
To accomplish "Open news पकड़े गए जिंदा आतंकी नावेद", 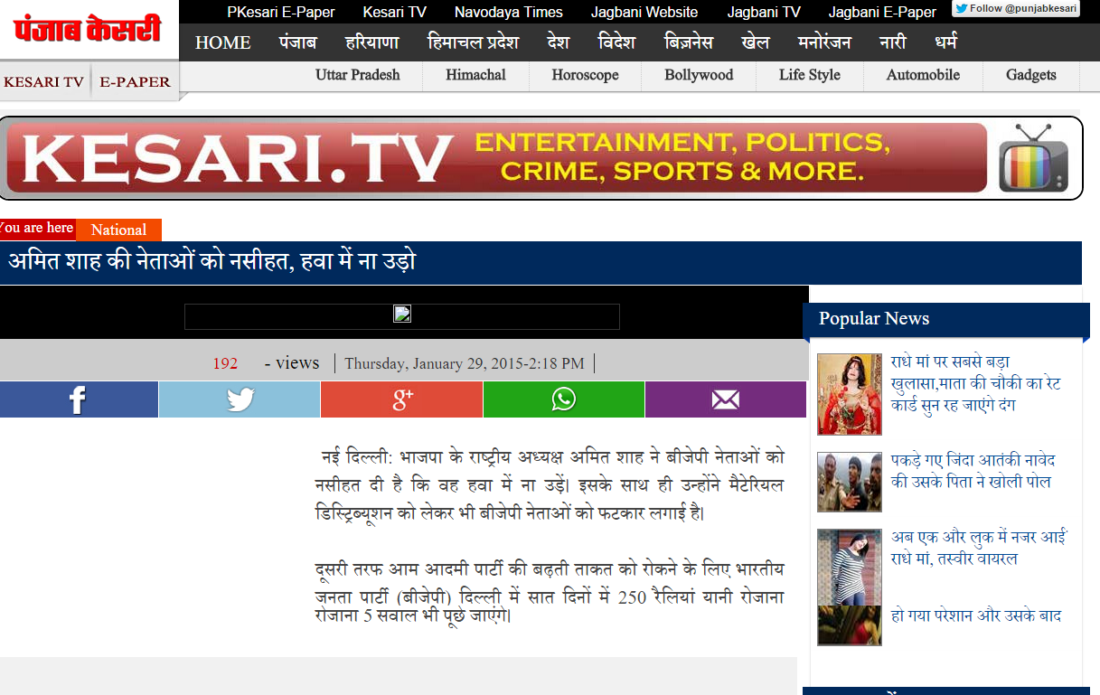I will coord(973,471).
